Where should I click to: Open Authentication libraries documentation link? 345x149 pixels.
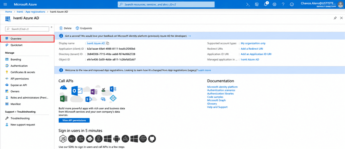[x=221, y=94]
